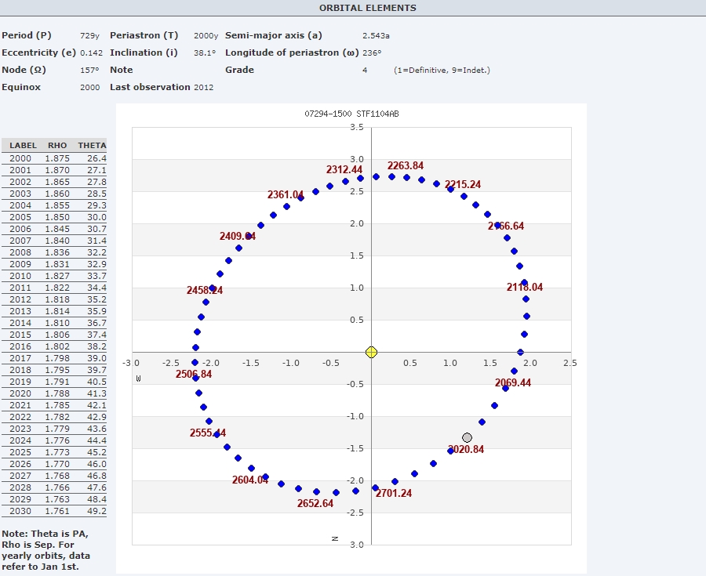Click the 3.5 y-axis tick label
706x576 pixels.
coord(357,127)
